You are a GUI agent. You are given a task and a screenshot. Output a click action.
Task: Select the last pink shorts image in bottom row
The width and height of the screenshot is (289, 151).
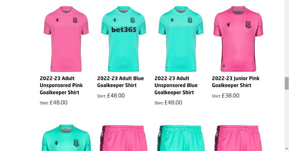(238, 138)
